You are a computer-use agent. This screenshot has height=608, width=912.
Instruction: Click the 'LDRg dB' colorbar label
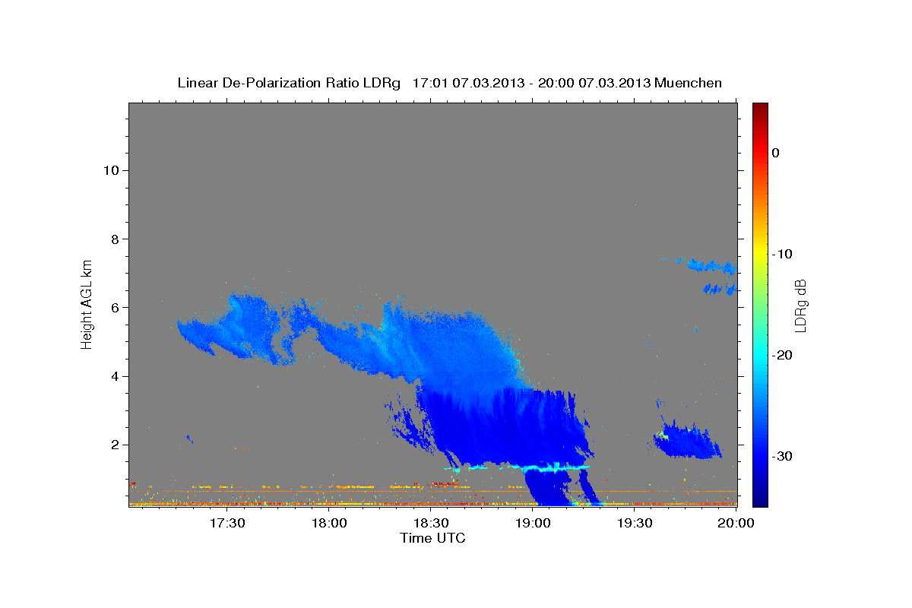(800, 306)
